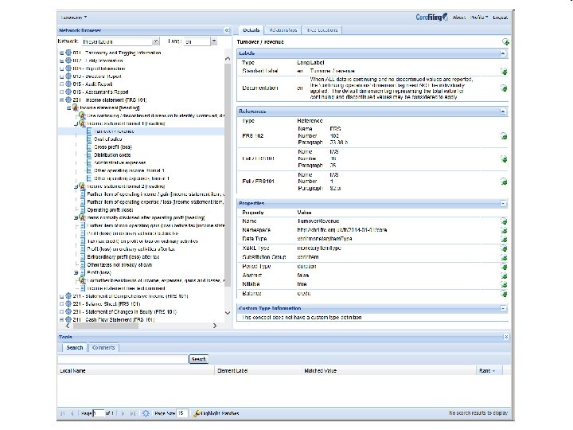Collapse the Properties section

pos(503,203)
